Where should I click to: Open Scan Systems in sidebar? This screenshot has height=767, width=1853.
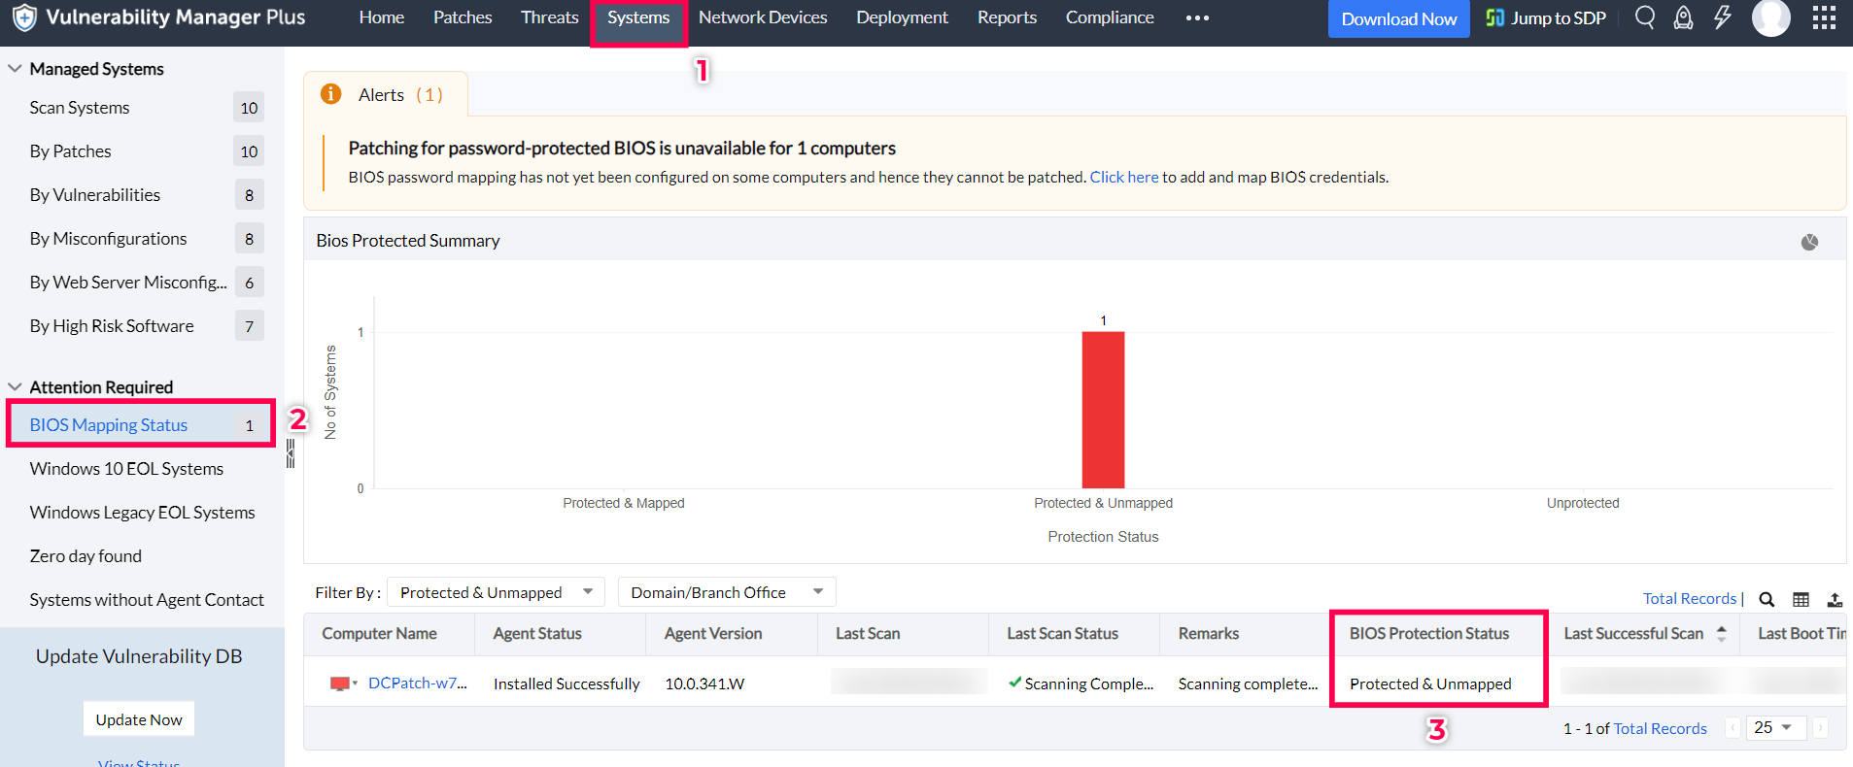[80, 108]
